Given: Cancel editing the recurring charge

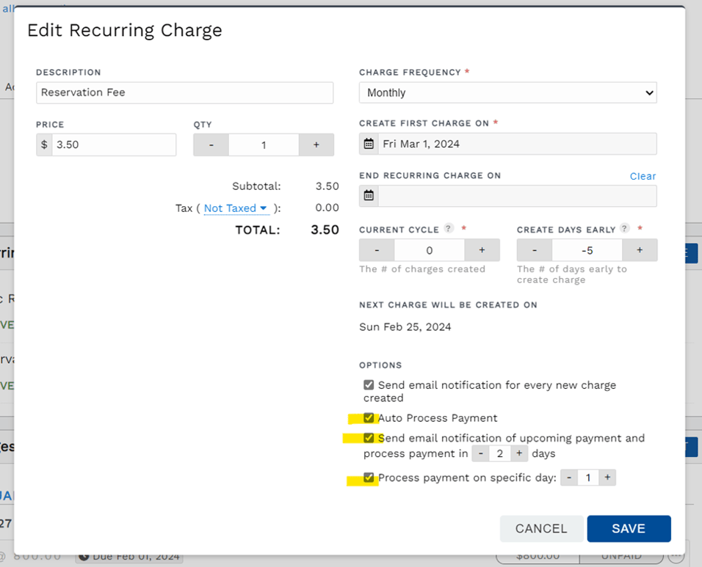Looking at the screenshot, I should coord(541,528).
